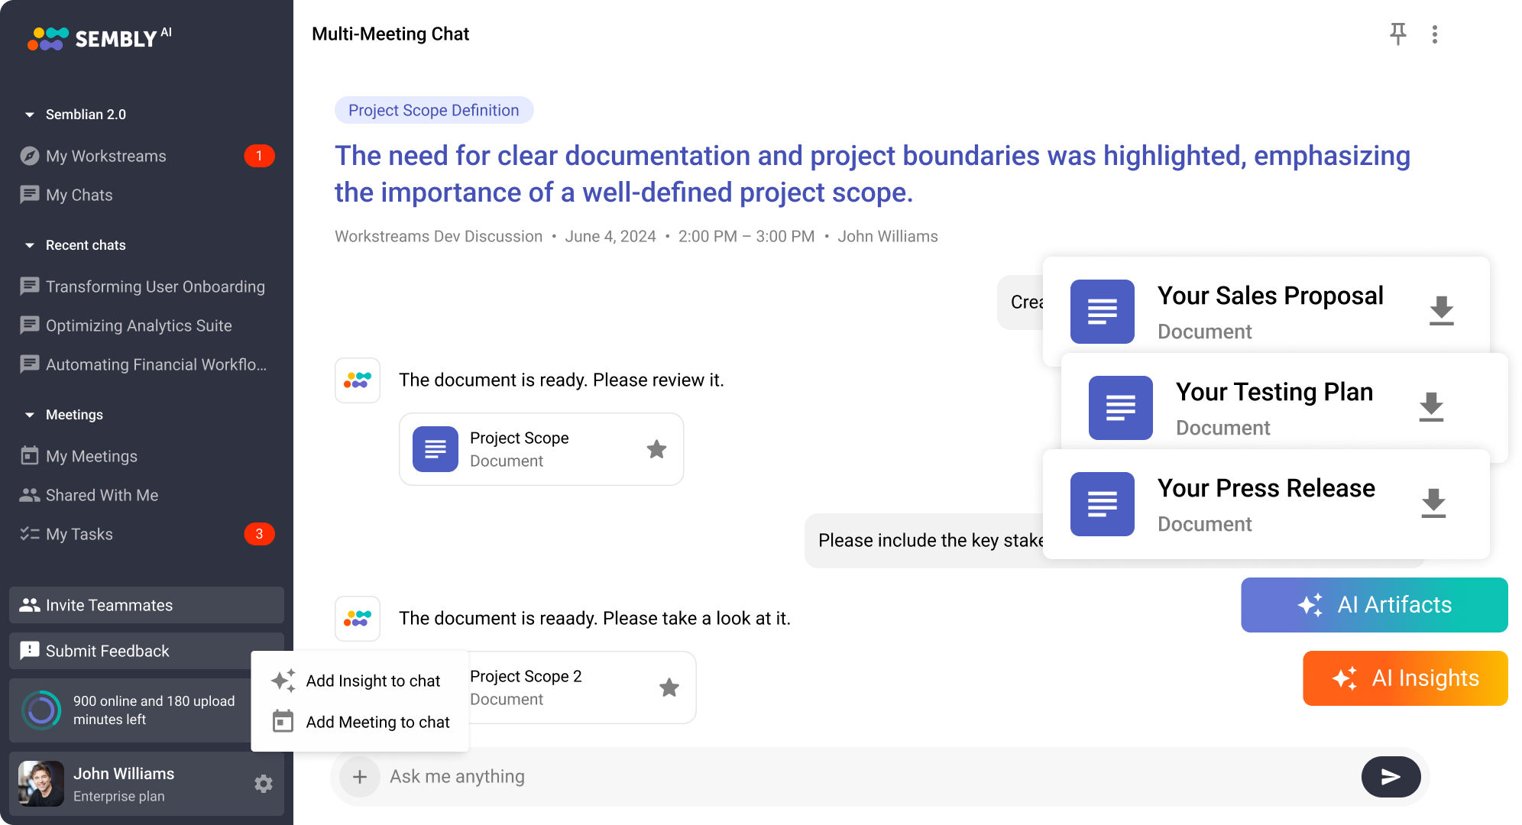Image resolution: width=1522 pixels, height=825 pixels.
Task: Collapse the Recent chats section
Action: 29,245
